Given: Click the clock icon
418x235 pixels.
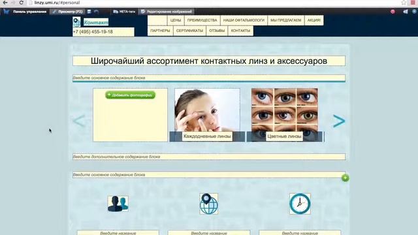Looking at the screenshot, I should tap(300, 204).
